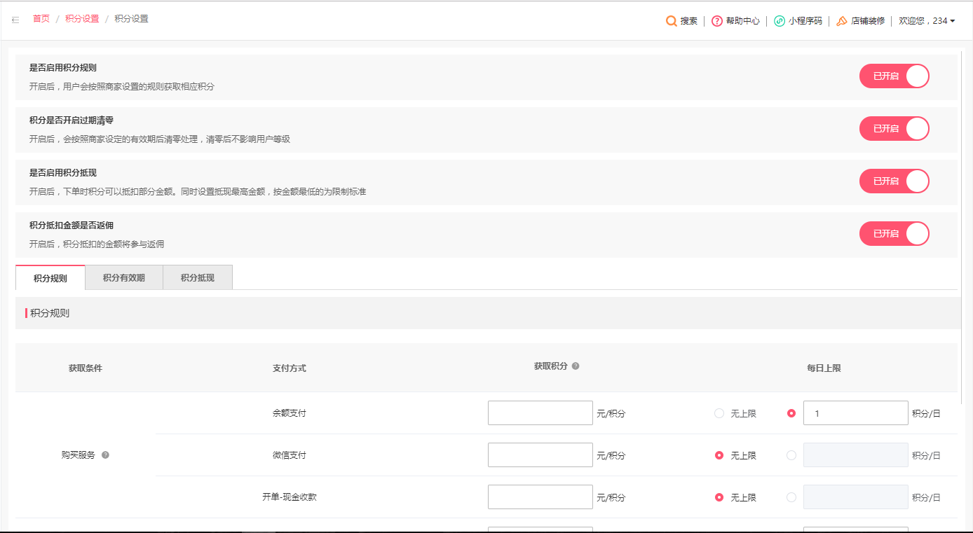
Task: Click the 店铺装修 paint icon
Action: [x=842, y=21]
